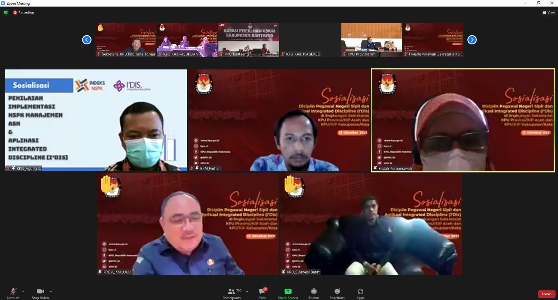Viewport: 558px width, 300px height.
Task: Expand the Participants options chevron
Action: click(x=247, y=291)
